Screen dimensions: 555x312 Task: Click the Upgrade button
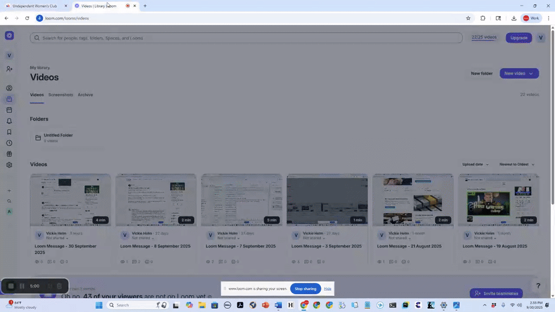pos(519,38)
